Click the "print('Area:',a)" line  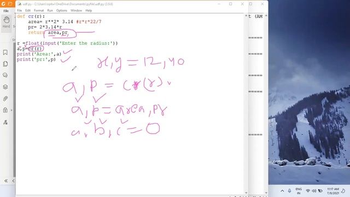point(39,54)
